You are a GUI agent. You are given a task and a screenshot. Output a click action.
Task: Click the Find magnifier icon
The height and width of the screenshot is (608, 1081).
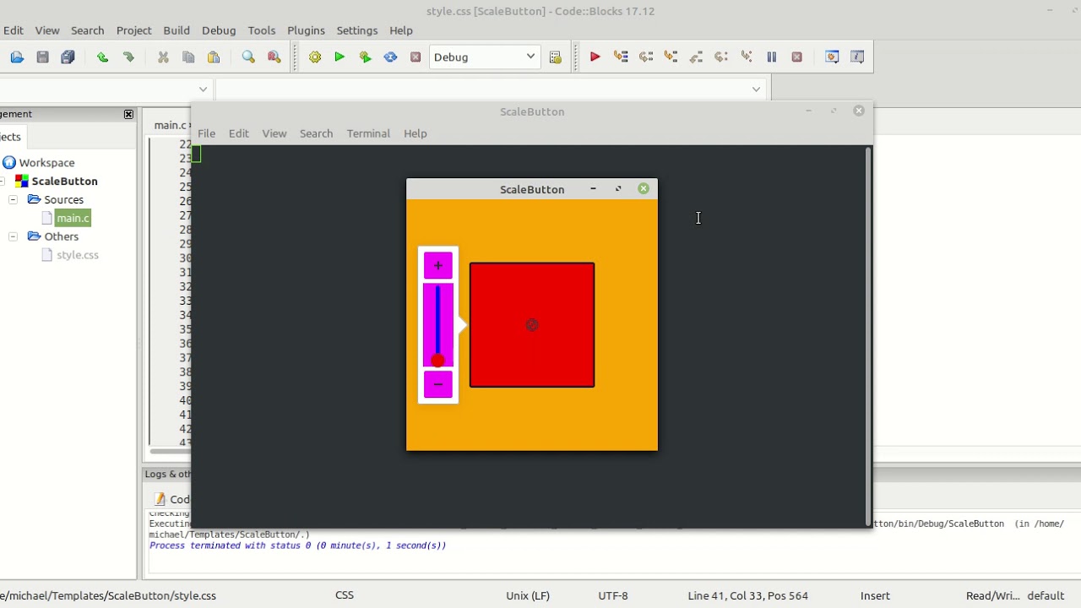click(248, 57)
